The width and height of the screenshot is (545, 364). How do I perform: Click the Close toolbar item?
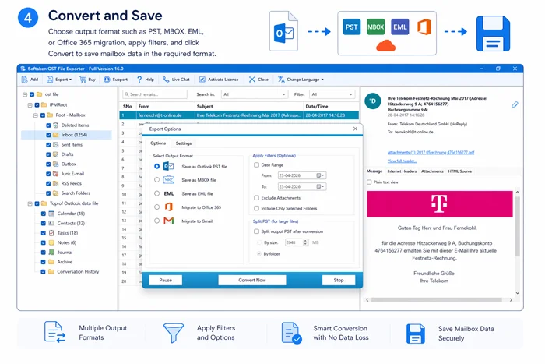(x=258, y=80)
